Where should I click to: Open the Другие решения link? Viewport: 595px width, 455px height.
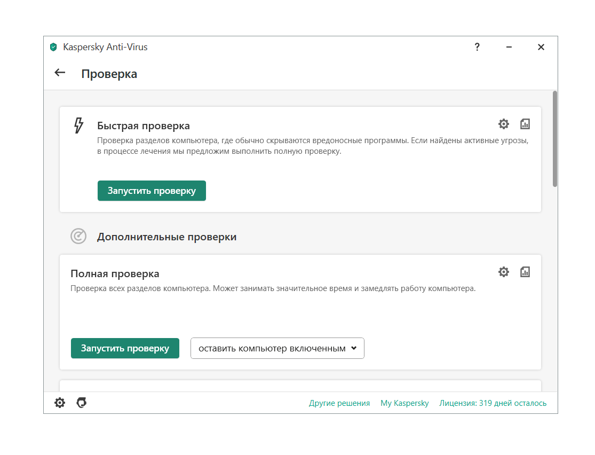tap(339, 403)
